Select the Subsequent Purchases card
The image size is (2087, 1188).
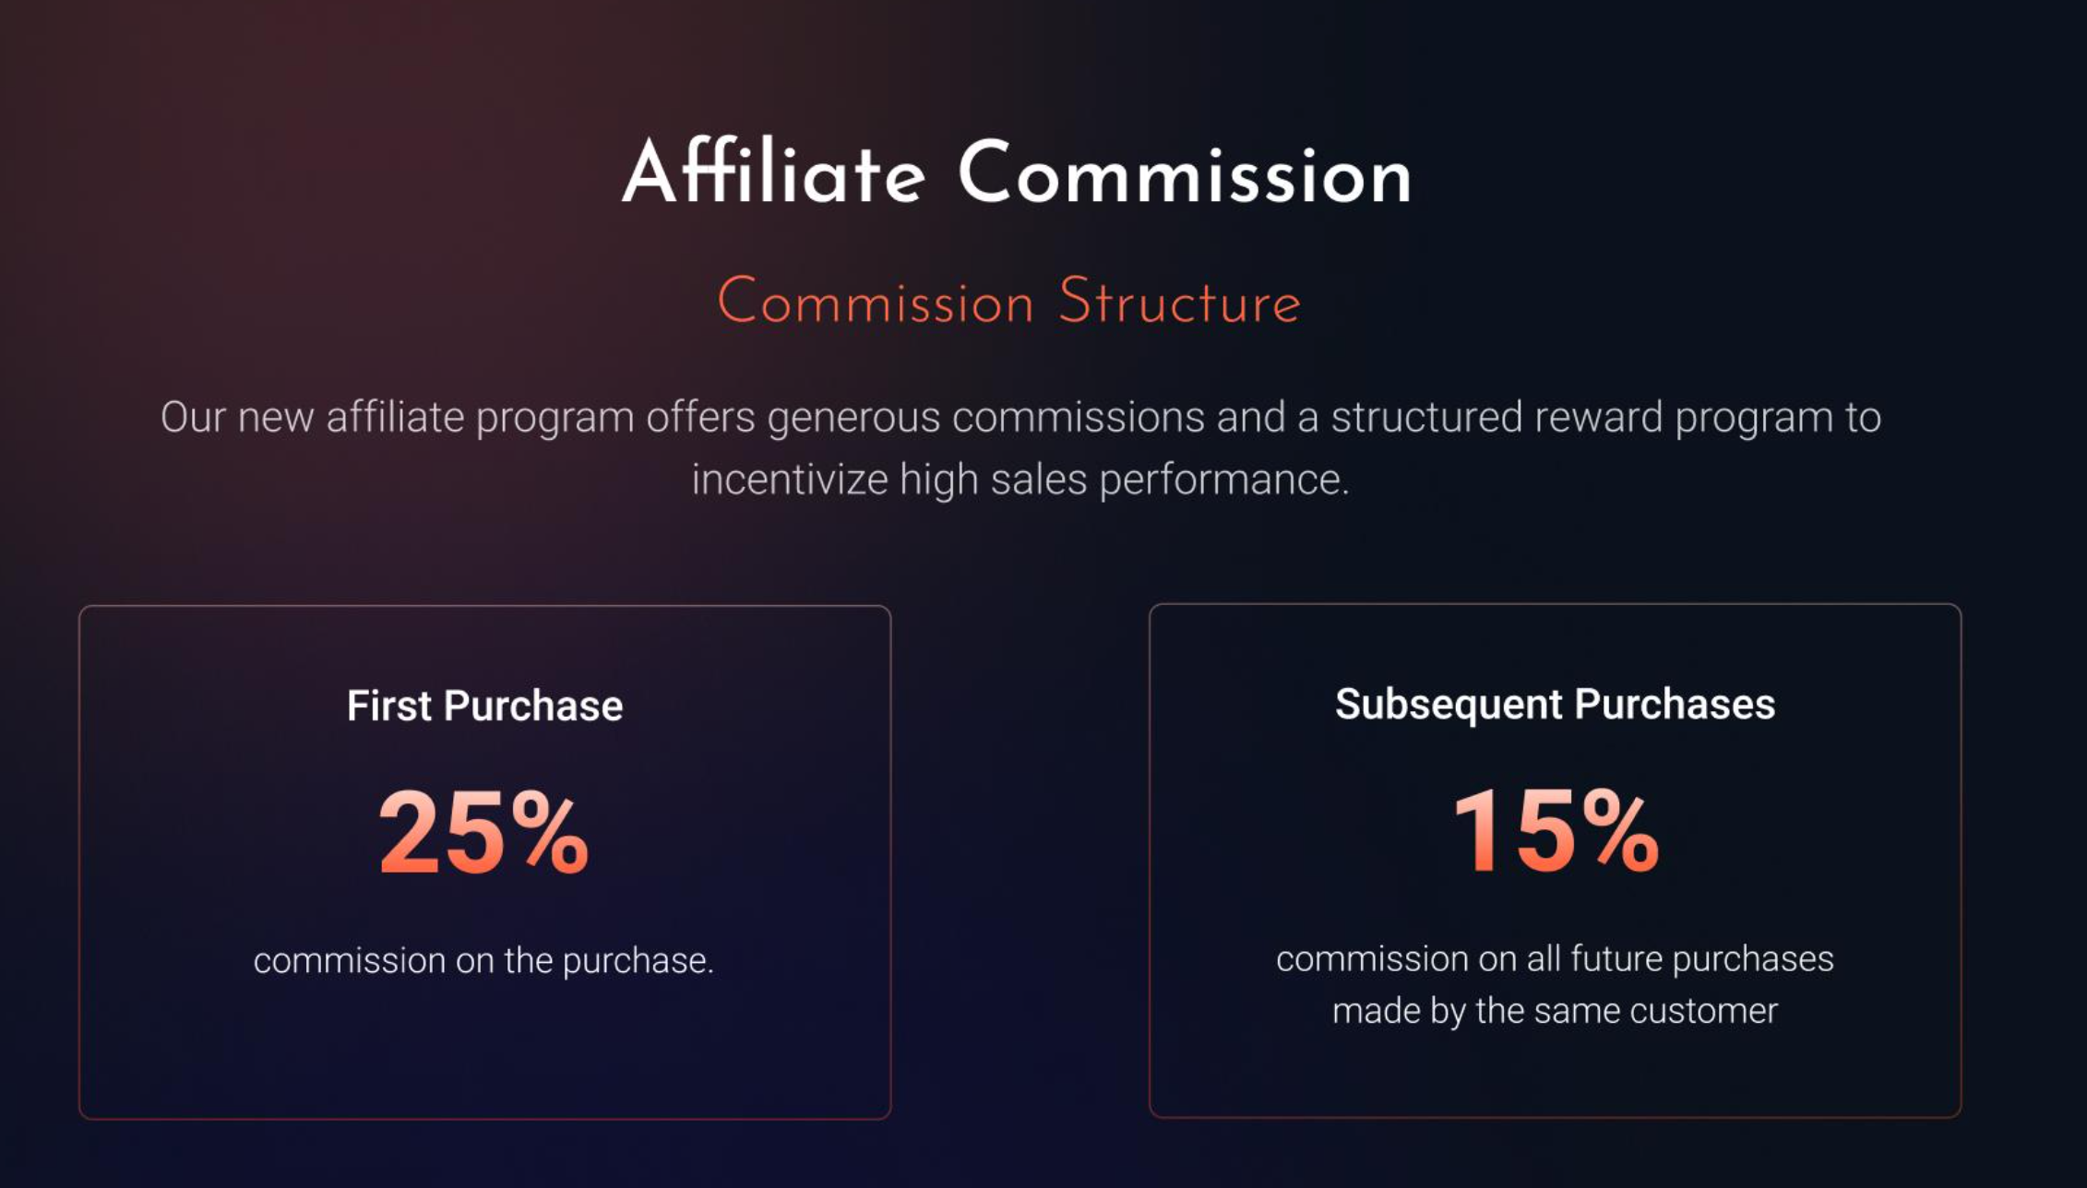coord(1555,861)
